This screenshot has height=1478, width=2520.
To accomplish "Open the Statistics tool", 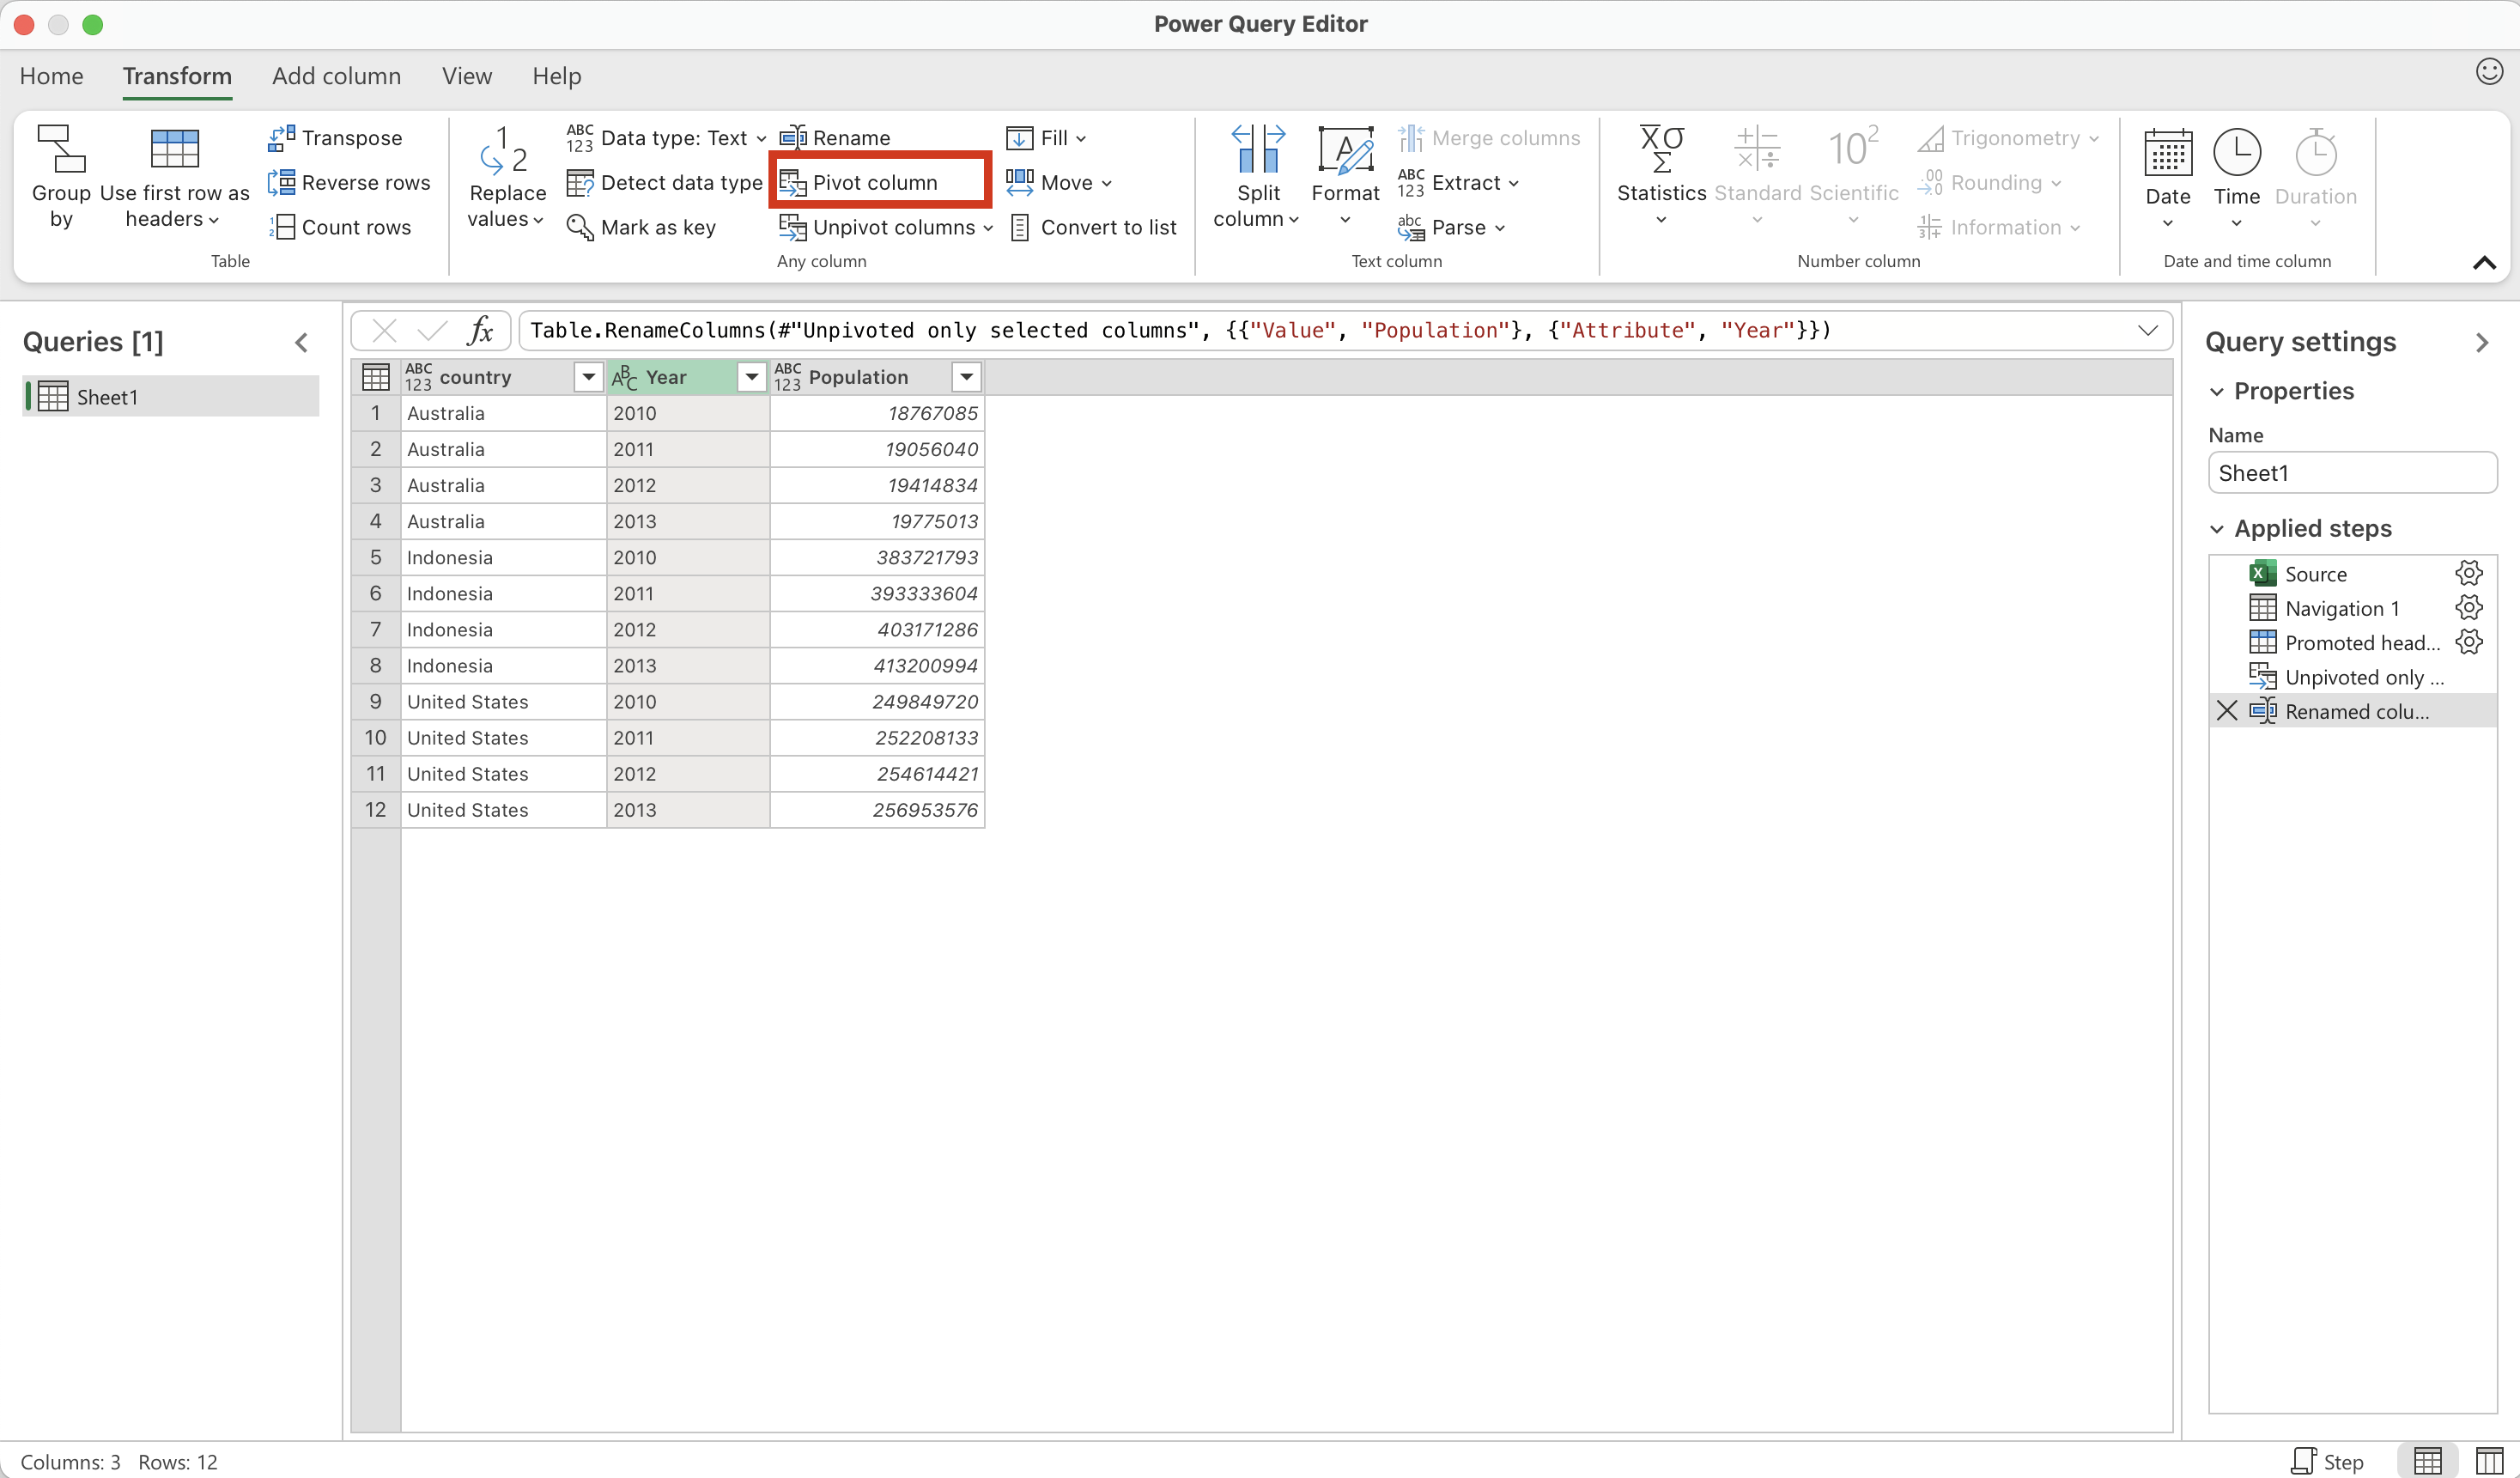I will click(1660, 175).
